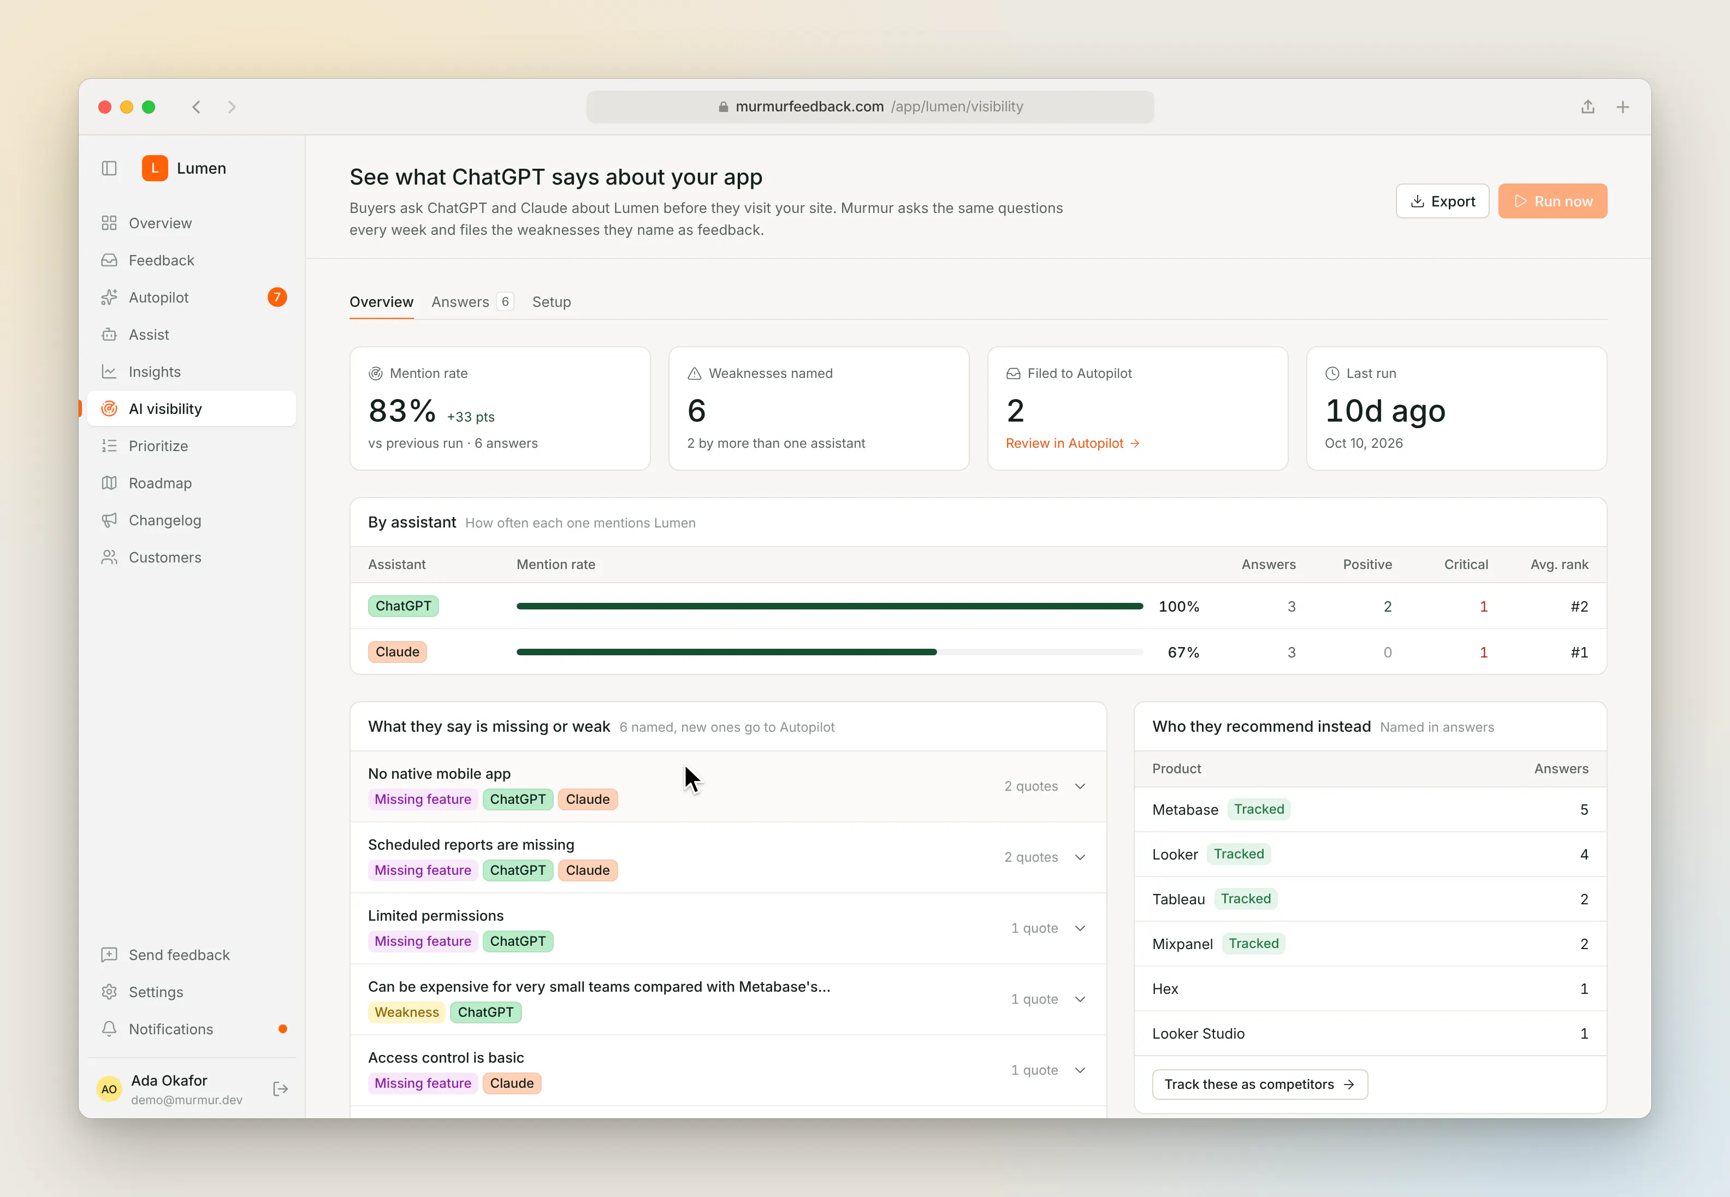Switch to the Setup tab
Screen dimensions: 1730x1197
tap(551, 301)
